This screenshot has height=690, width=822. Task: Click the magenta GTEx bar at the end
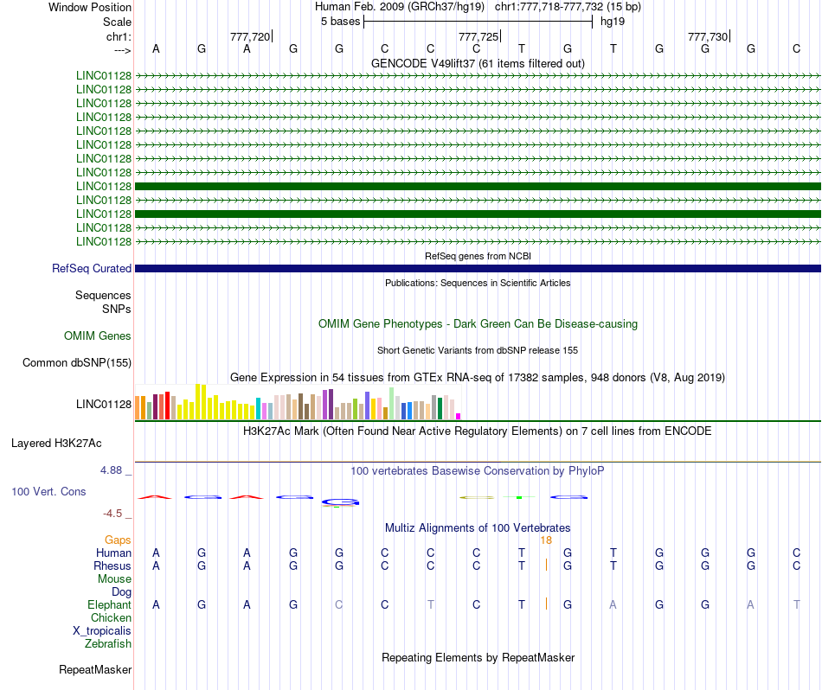point(459,416)
